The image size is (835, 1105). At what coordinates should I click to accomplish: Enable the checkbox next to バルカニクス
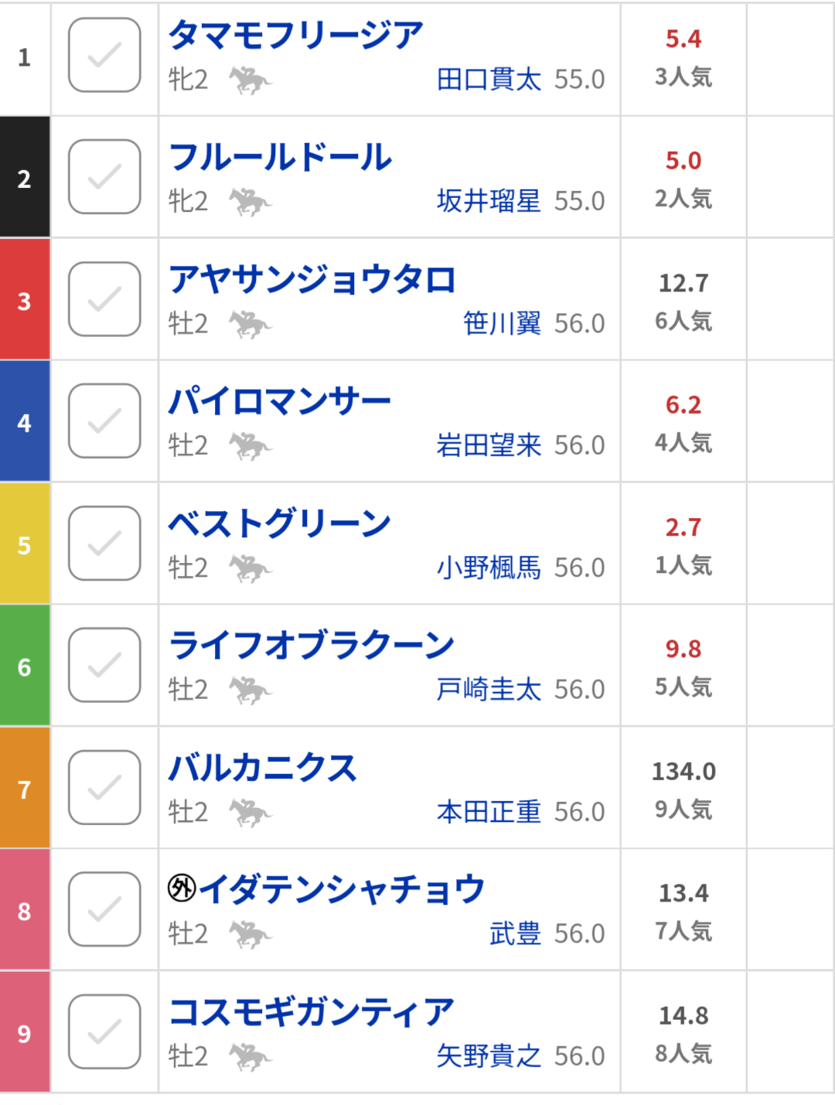click(104, 787)
